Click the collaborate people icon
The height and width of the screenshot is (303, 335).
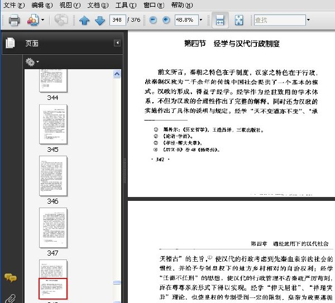pos(33,20)
